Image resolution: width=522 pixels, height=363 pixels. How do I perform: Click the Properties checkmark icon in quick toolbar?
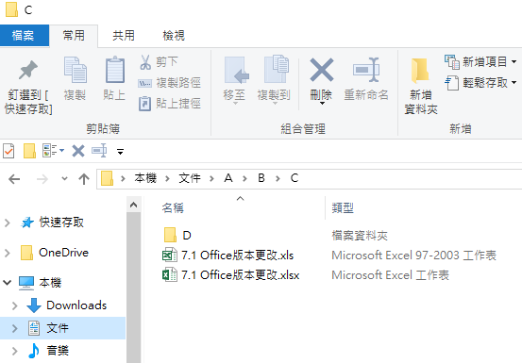(8, 151)
